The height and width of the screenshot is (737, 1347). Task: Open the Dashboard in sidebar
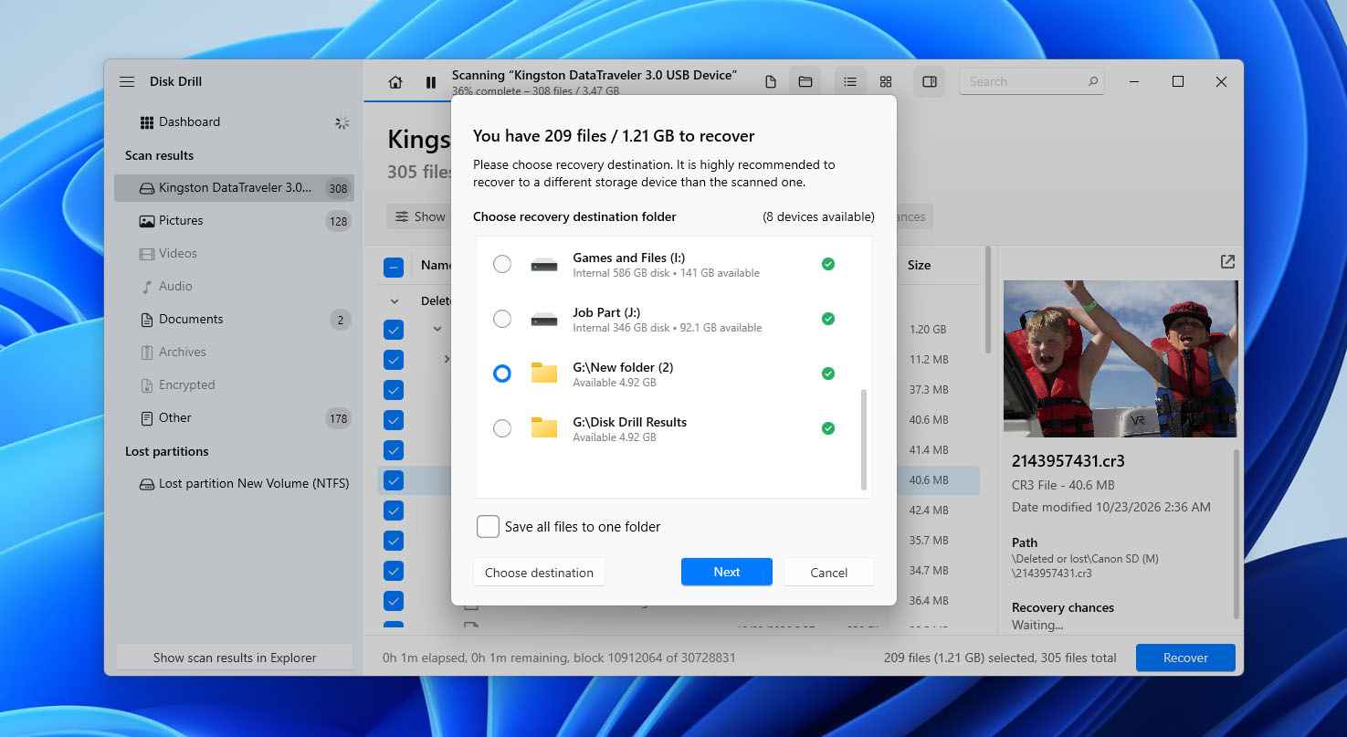coord(189,122)
